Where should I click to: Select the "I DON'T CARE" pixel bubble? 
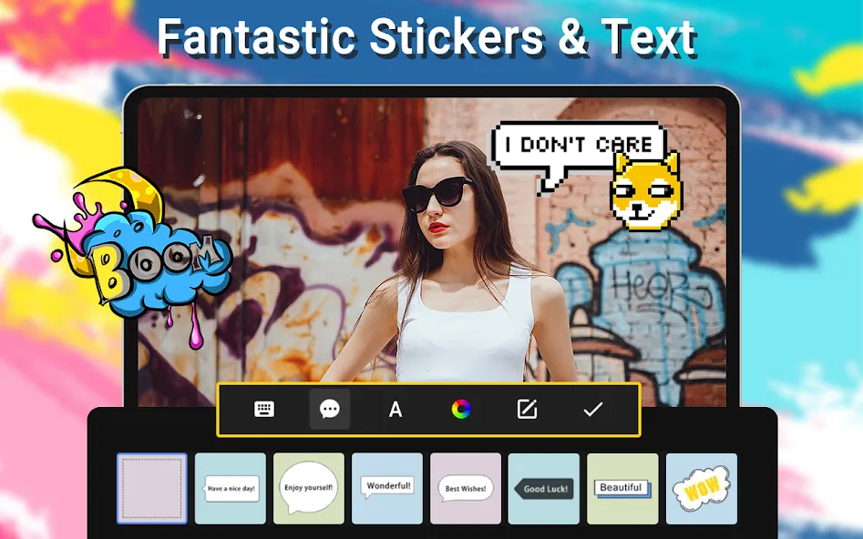tap(578, 153)
